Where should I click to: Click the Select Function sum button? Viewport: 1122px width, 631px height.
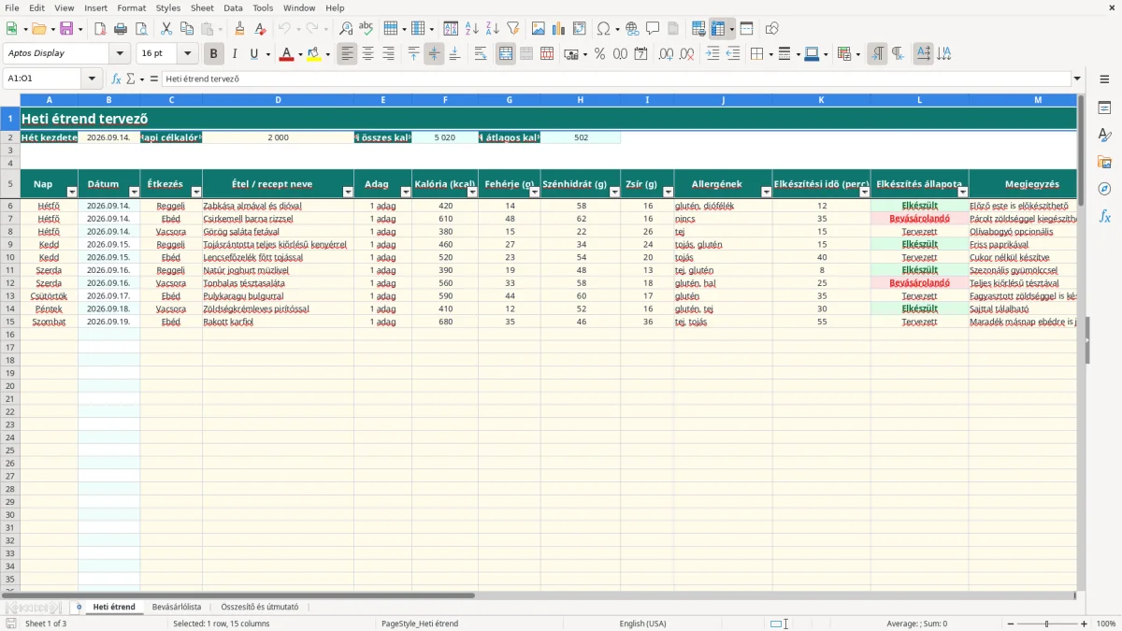(131, 79)
